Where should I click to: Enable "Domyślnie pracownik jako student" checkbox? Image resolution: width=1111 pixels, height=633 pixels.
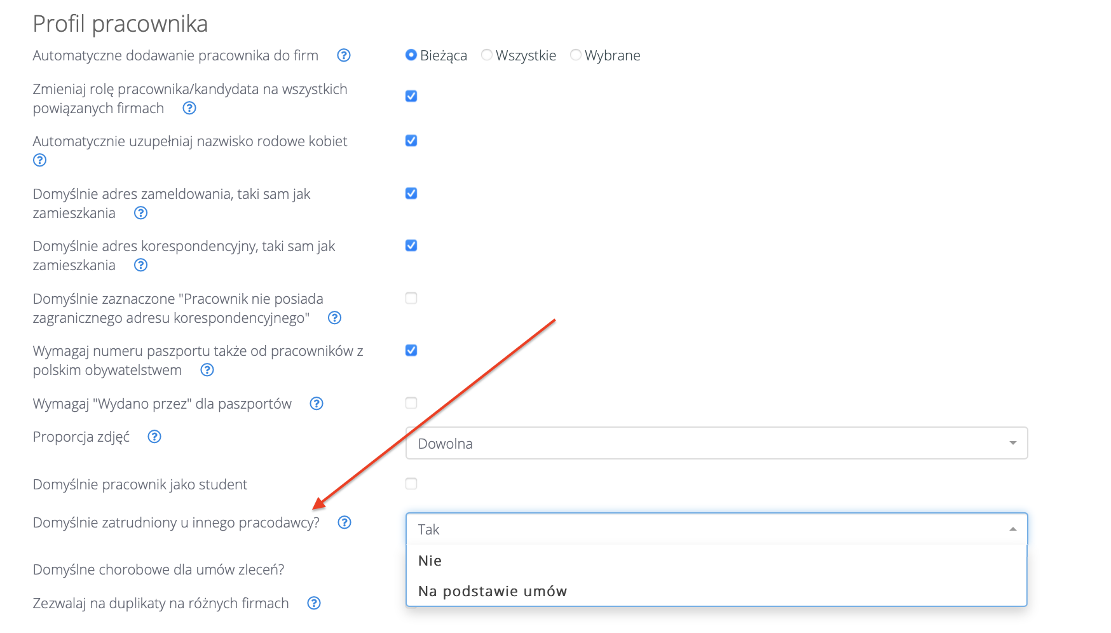coord(411,484)
